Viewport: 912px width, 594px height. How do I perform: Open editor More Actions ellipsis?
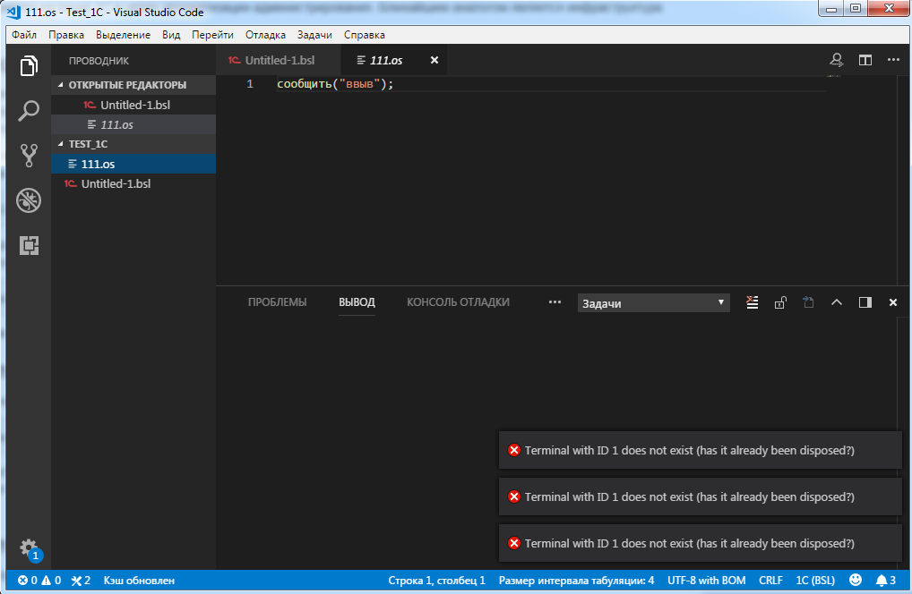point(893,60)
